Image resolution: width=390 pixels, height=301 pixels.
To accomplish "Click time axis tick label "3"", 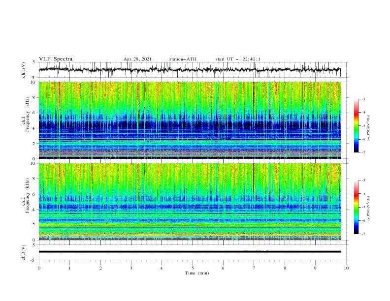I will coord(131,268).
